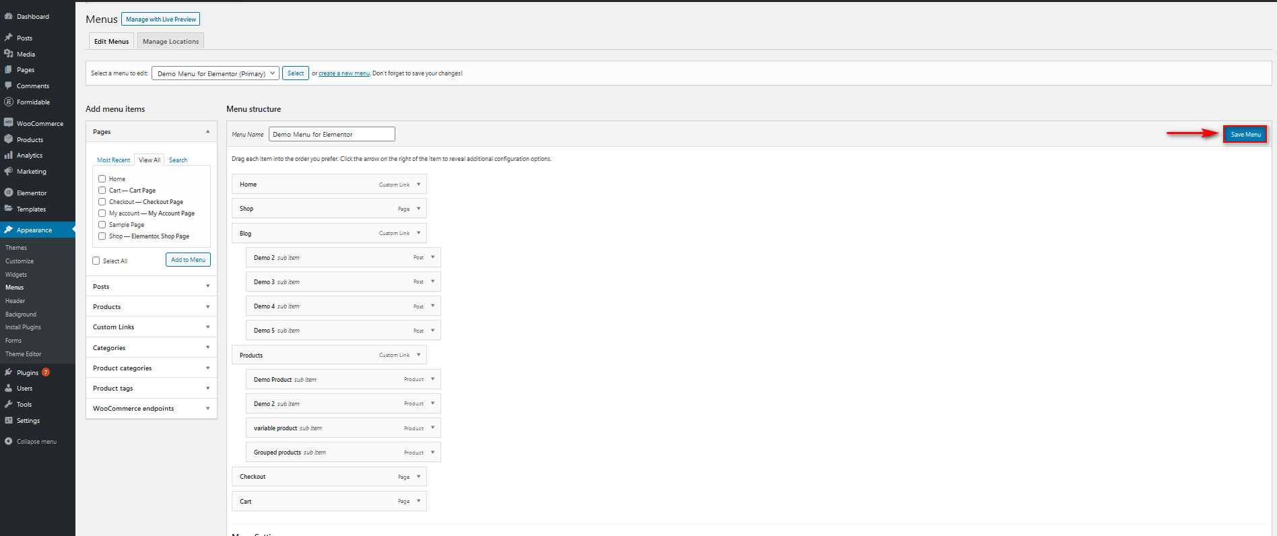Screen dimensions: 1277x536
Task: Expand the Products add-items panel
Action: pos(207,306)
